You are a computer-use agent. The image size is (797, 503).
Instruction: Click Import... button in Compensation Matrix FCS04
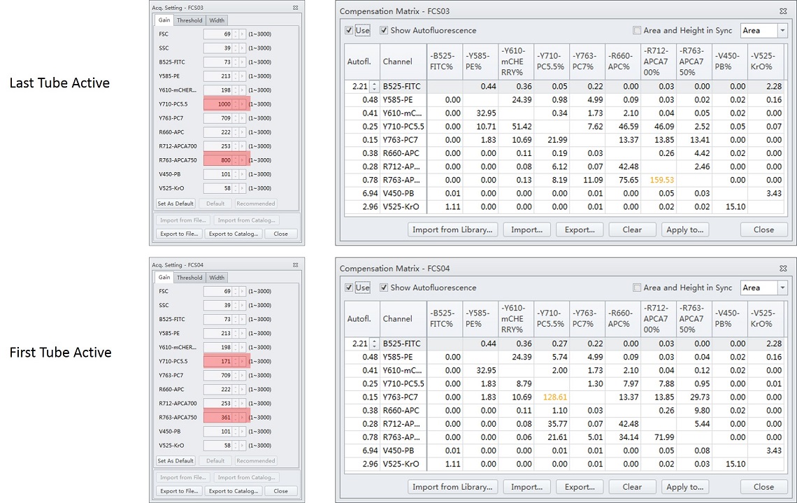pos(526,487)
